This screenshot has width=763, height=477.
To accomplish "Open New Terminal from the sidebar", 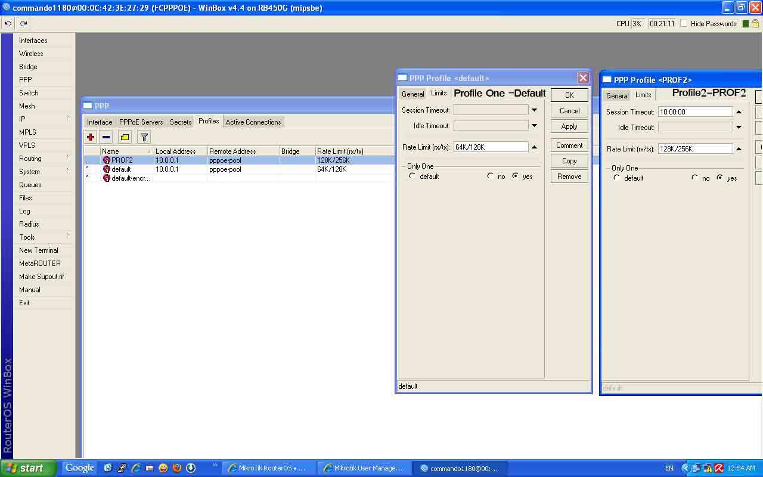I will tap(39, 250).
